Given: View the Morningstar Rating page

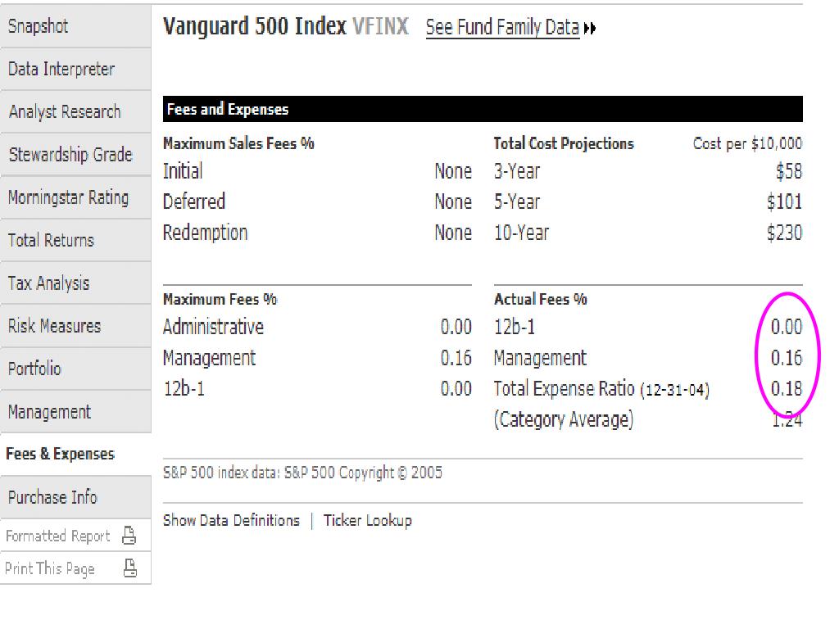Looking at the screenshot, I should (x=68, y=197).
